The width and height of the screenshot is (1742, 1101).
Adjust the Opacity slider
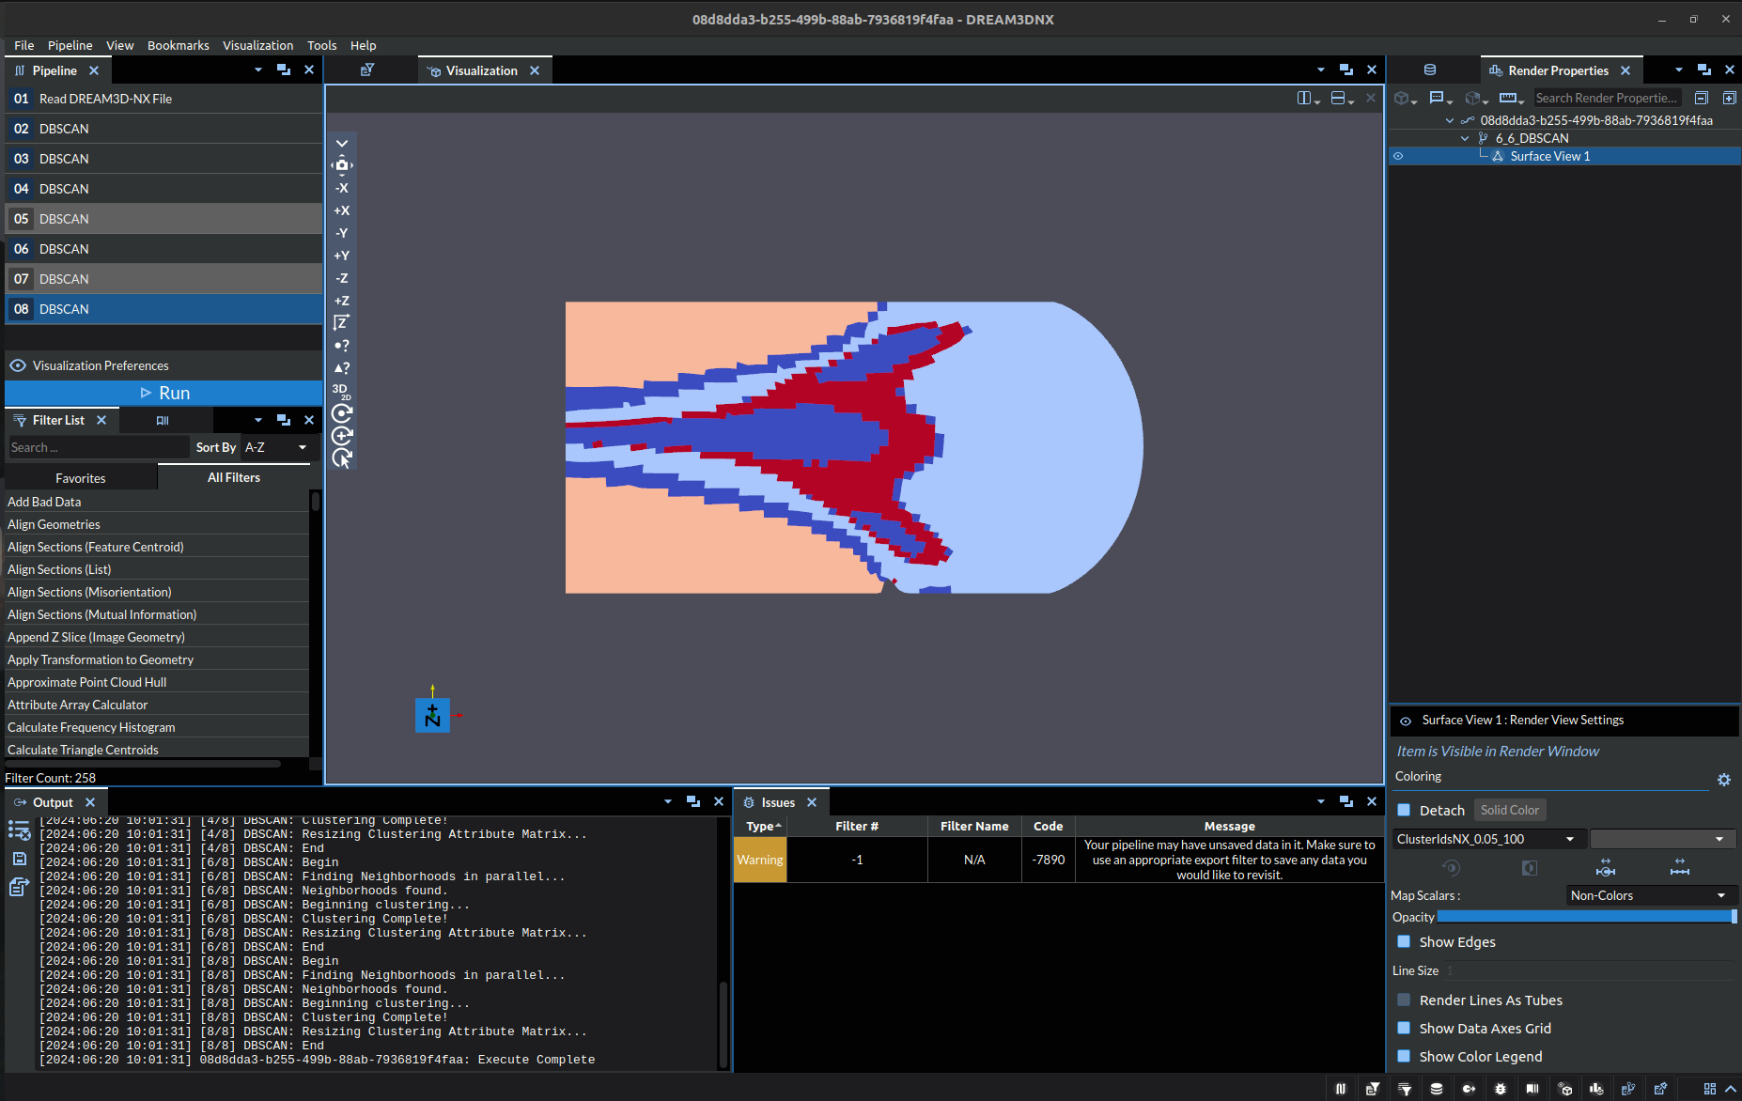pos(1587,917)
